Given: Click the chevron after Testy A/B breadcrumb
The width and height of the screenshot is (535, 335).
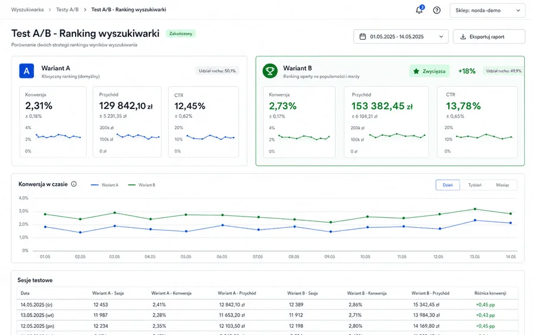Looking at the screenshot, I should tap(84, 10).
